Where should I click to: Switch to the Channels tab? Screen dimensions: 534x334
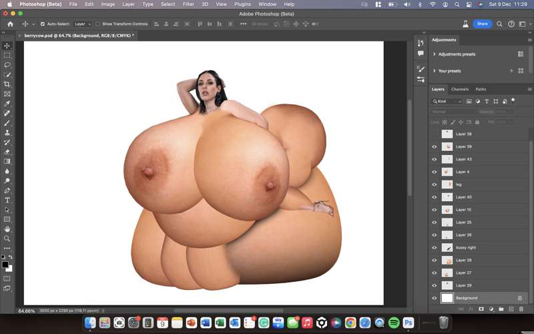tap(460, 89)
